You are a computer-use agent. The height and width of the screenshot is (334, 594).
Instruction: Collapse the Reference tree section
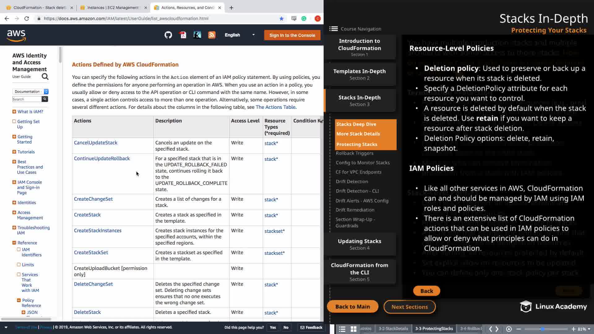point(14,243)
